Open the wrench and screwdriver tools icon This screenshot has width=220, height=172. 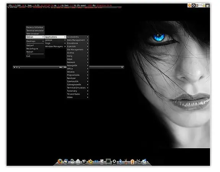[138, 161]
